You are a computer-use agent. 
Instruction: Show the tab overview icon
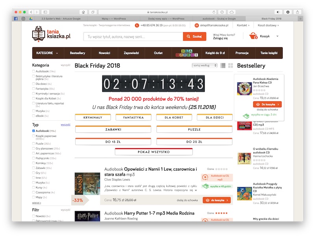(93, 12)
